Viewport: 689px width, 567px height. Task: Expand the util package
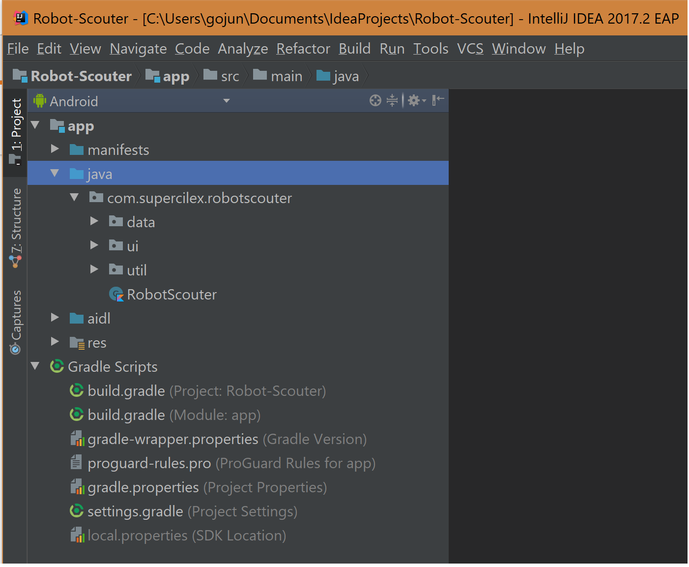[x=94, y=269]
